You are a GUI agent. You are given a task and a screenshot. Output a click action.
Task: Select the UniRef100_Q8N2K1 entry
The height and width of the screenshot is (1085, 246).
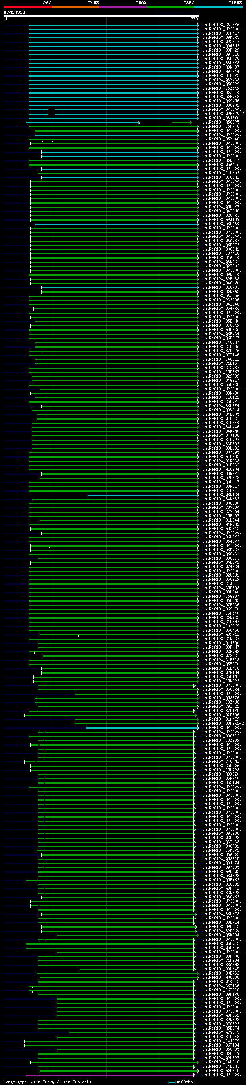(x=220, y=262)
